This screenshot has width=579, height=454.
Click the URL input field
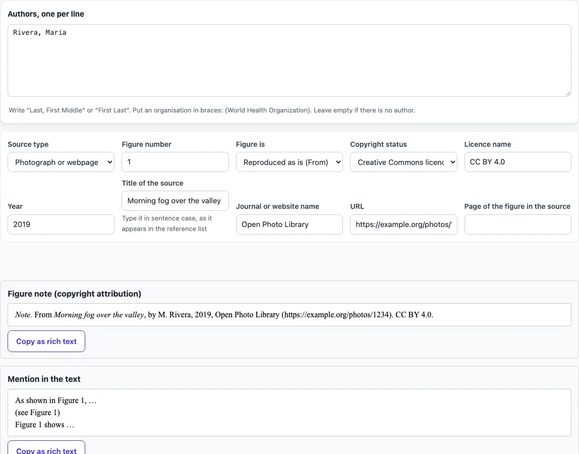point(403,224)
